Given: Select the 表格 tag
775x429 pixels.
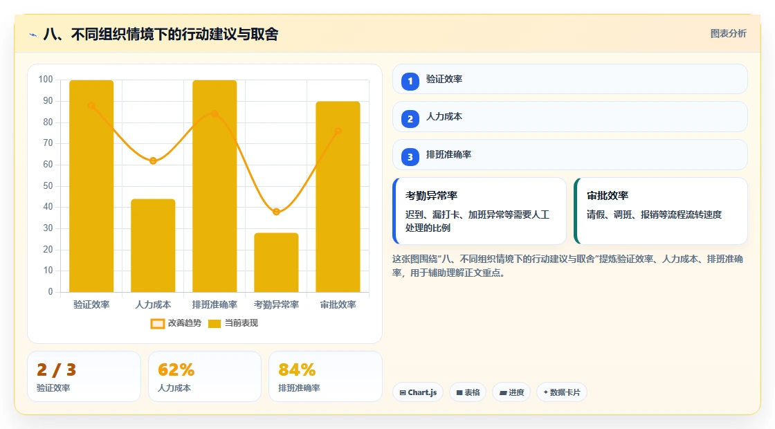Looking at the screenshot, I should pyautogui.click(x=468, y=392).
